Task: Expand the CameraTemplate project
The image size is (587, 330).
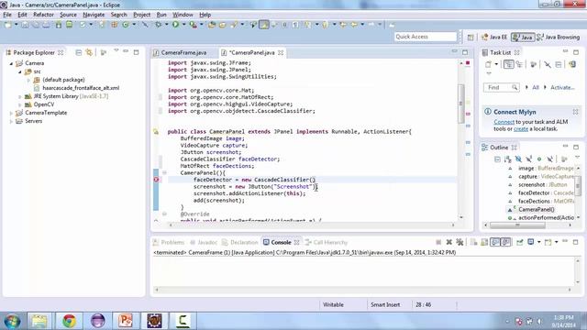Action: click(x=11, y=113)
